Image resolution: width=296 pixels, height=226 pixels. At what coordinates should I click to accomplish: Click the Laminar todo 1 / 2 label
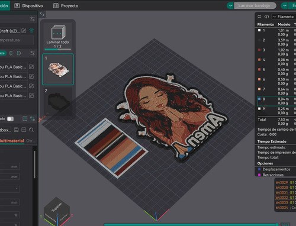coord(57,44)
